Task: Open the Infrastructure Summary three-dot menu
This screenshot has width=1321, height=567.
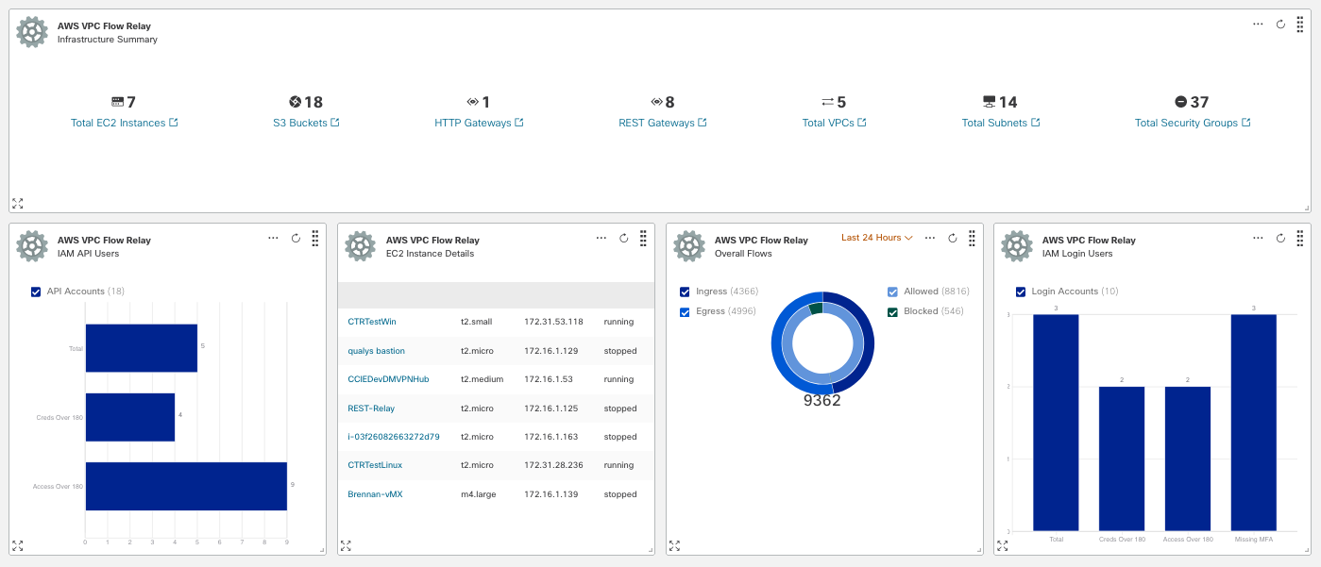Action: pyautogui.click(x=1258, y=25)
